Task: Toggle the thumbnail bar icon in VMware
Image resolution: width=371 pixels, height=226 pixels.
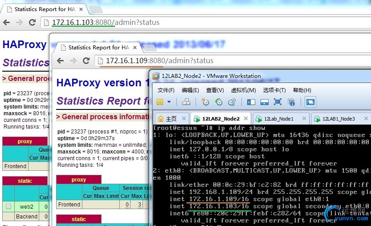Action: [x=264, y=102]
